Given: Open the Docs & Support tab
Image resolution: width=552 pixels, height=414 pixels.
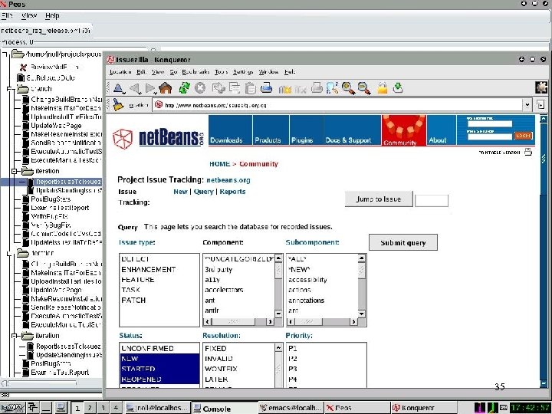Looking at the screenshot, I should pos(352,130).
